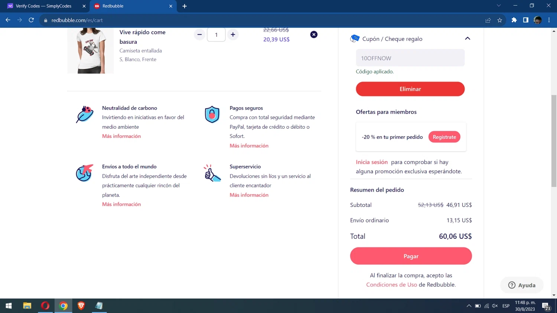The image size is (557, 313).
Task: Open Opera from the taskbar
Action: click(x=45, y=306)
